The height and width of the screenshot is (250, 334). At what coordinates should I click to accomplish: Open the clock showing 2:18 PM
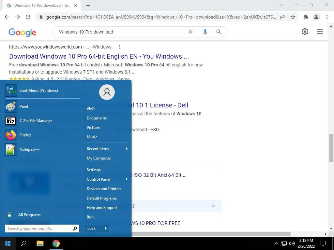coord(306,243)
